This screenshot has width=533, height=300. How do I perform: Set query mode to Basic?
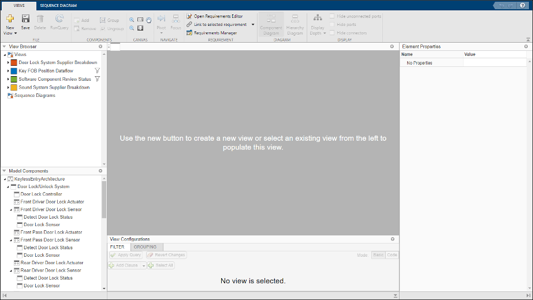[x=378, y=255]
